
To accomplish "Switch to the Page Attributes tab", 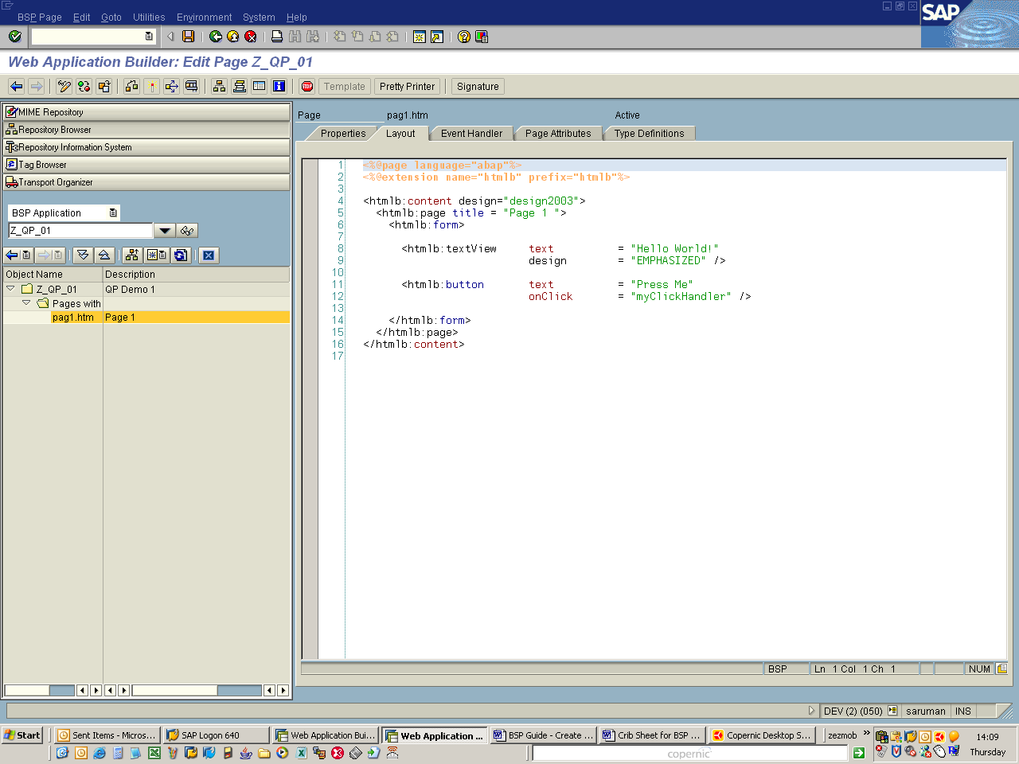I will tap(558, 134).
